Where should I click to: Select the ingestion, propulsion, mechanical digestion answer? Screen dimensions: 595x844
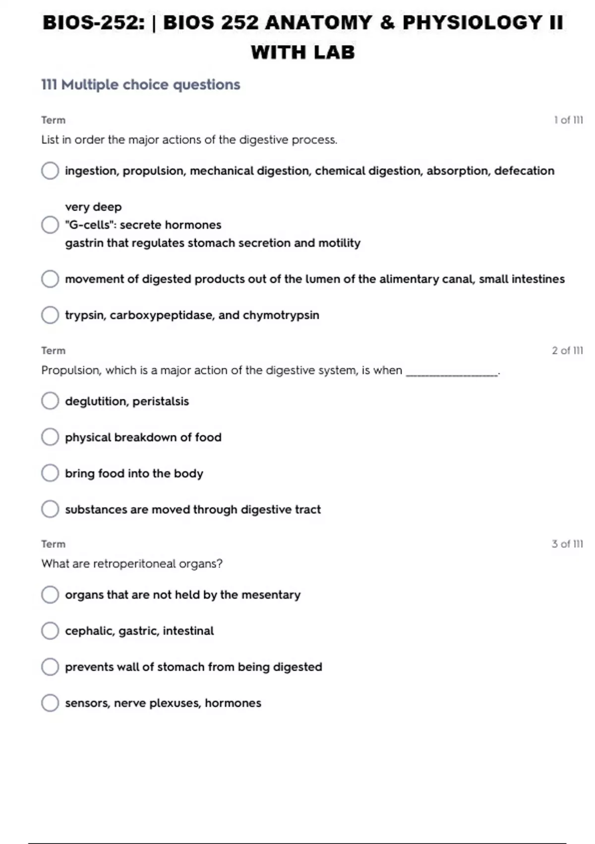pyautogui.click(x=50, y=171)
